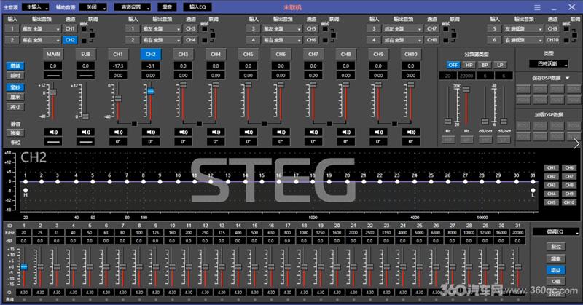The image size is (583, 305).
Task: Click the CH1 gain fader handle
Action: pyautogui.click(x=118, y=98)
